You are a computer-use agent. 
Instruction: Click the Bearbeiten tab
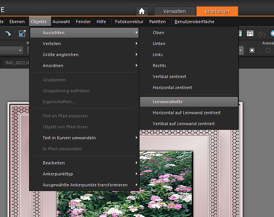(x=217, y=11)
